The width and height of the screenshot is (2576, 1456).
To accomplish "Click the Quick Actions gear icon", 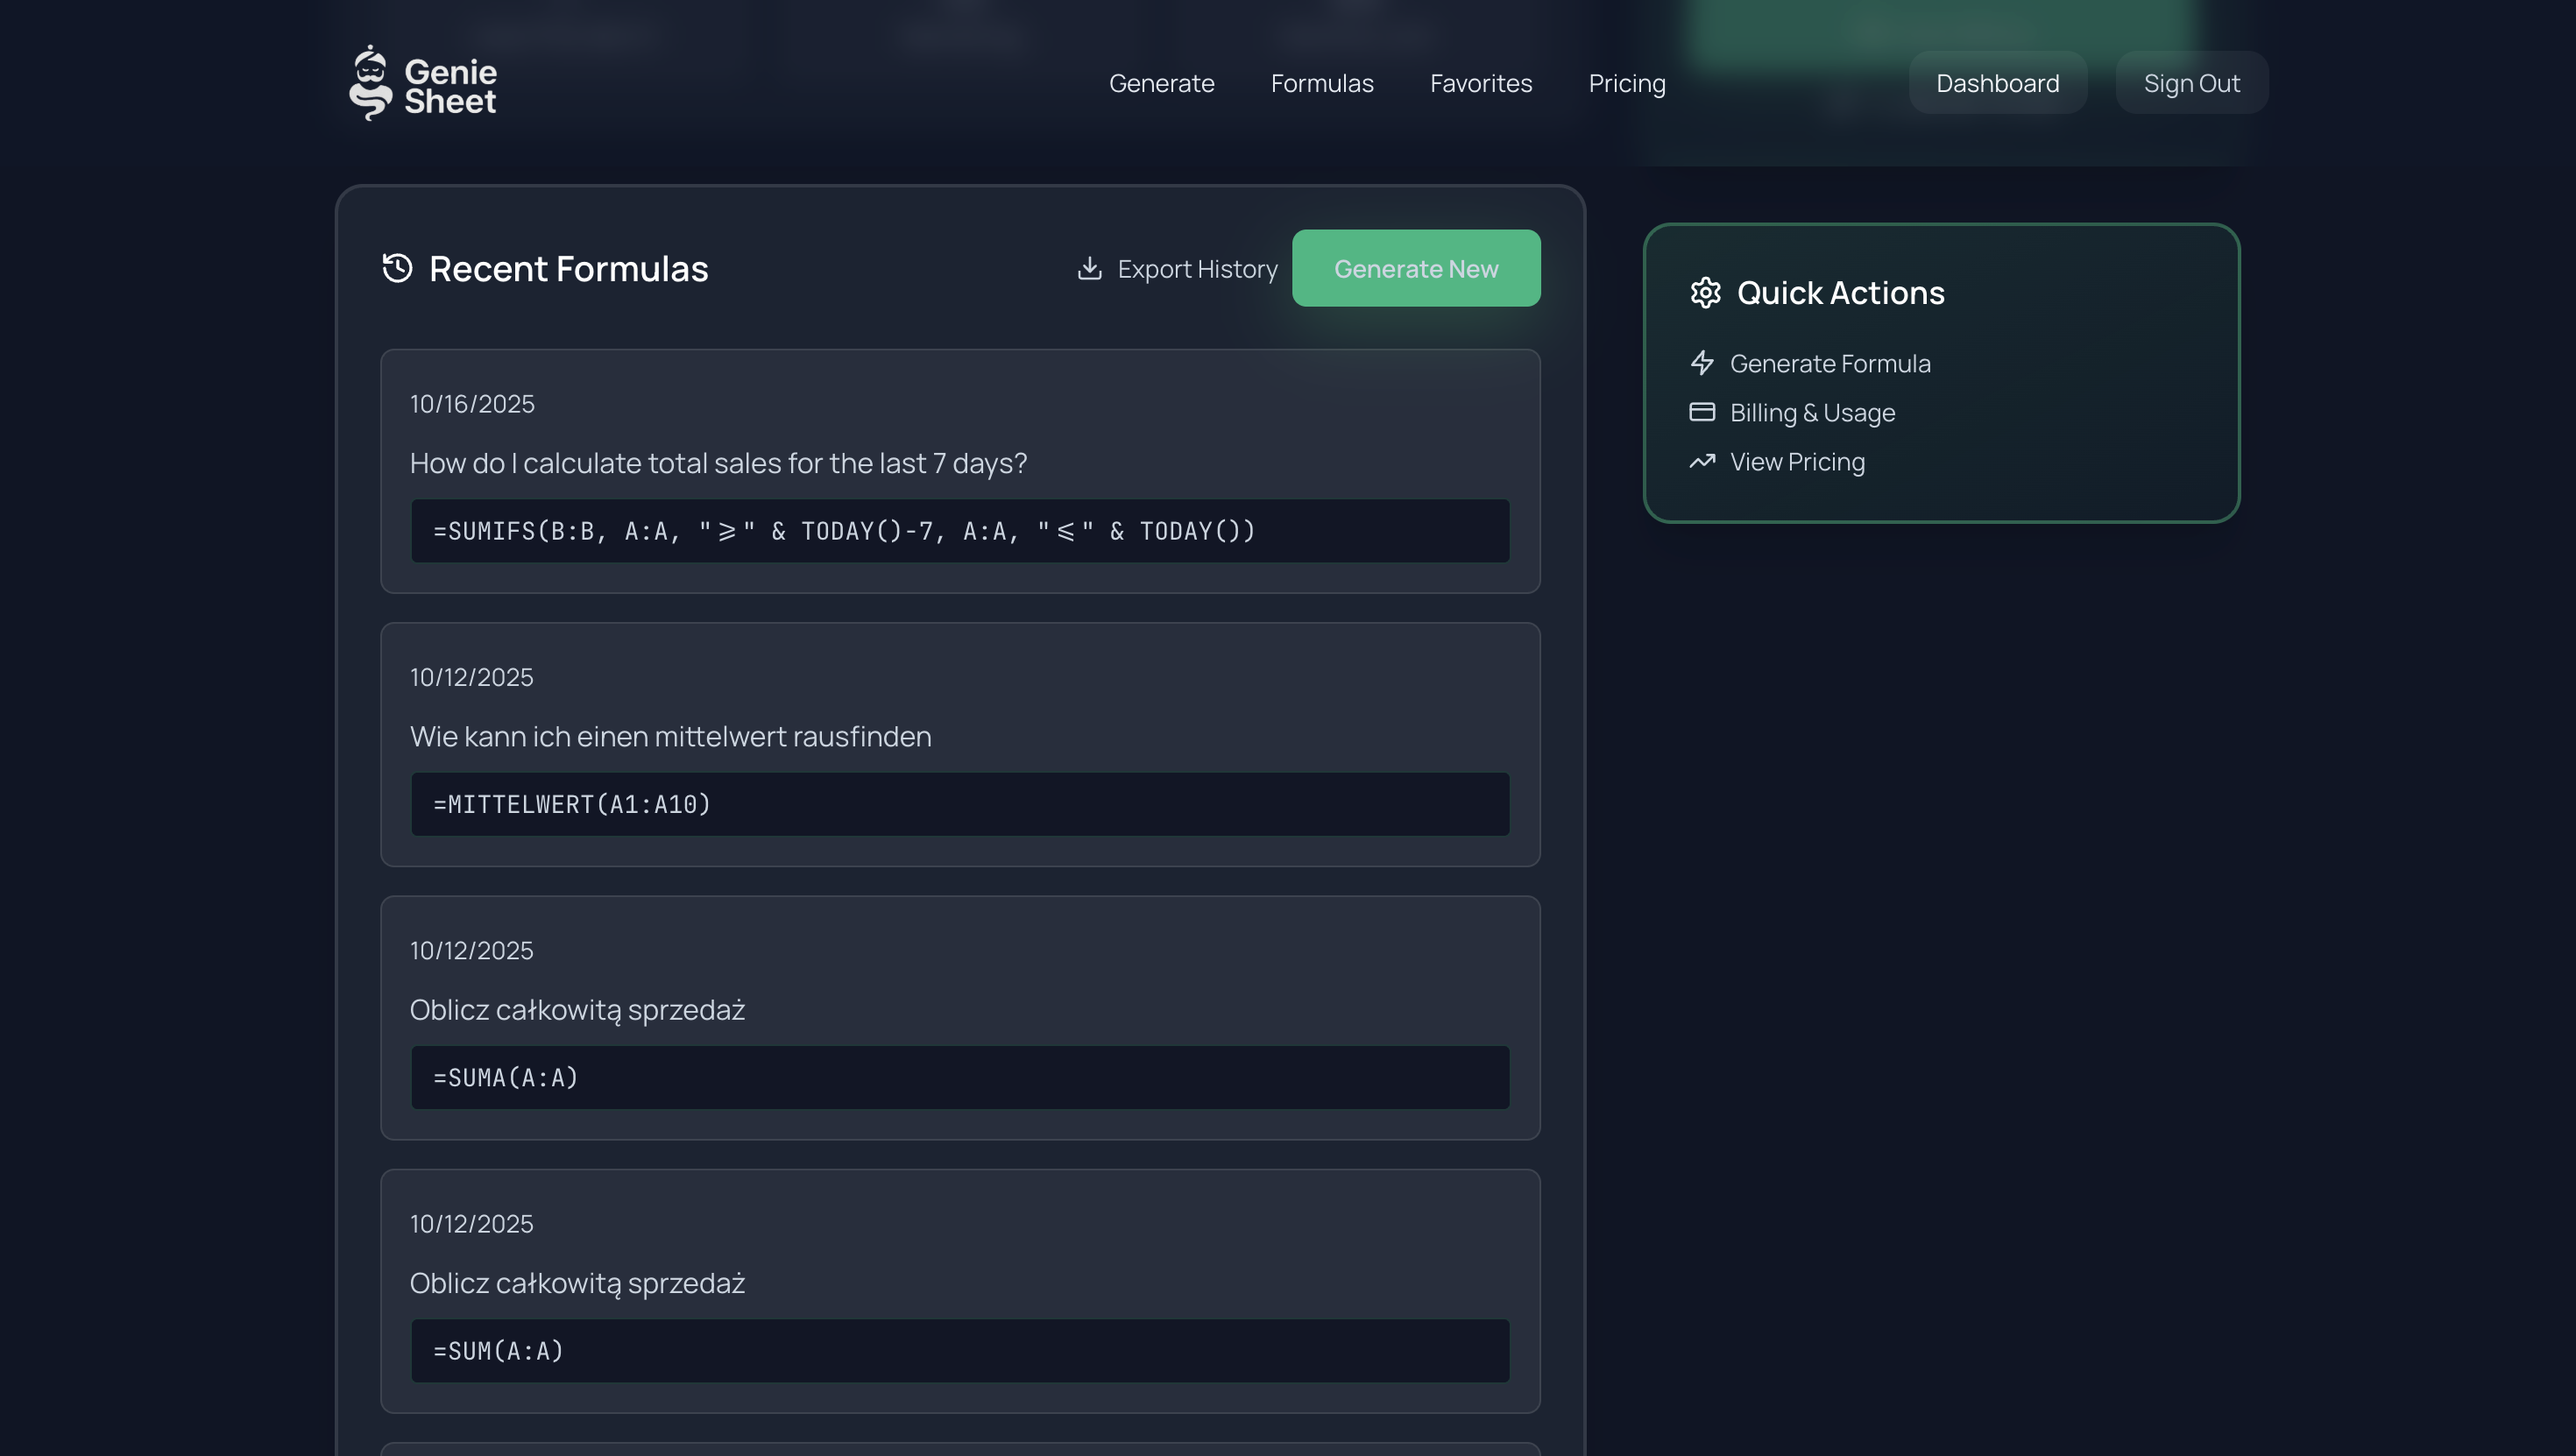I will point(1705,293).
